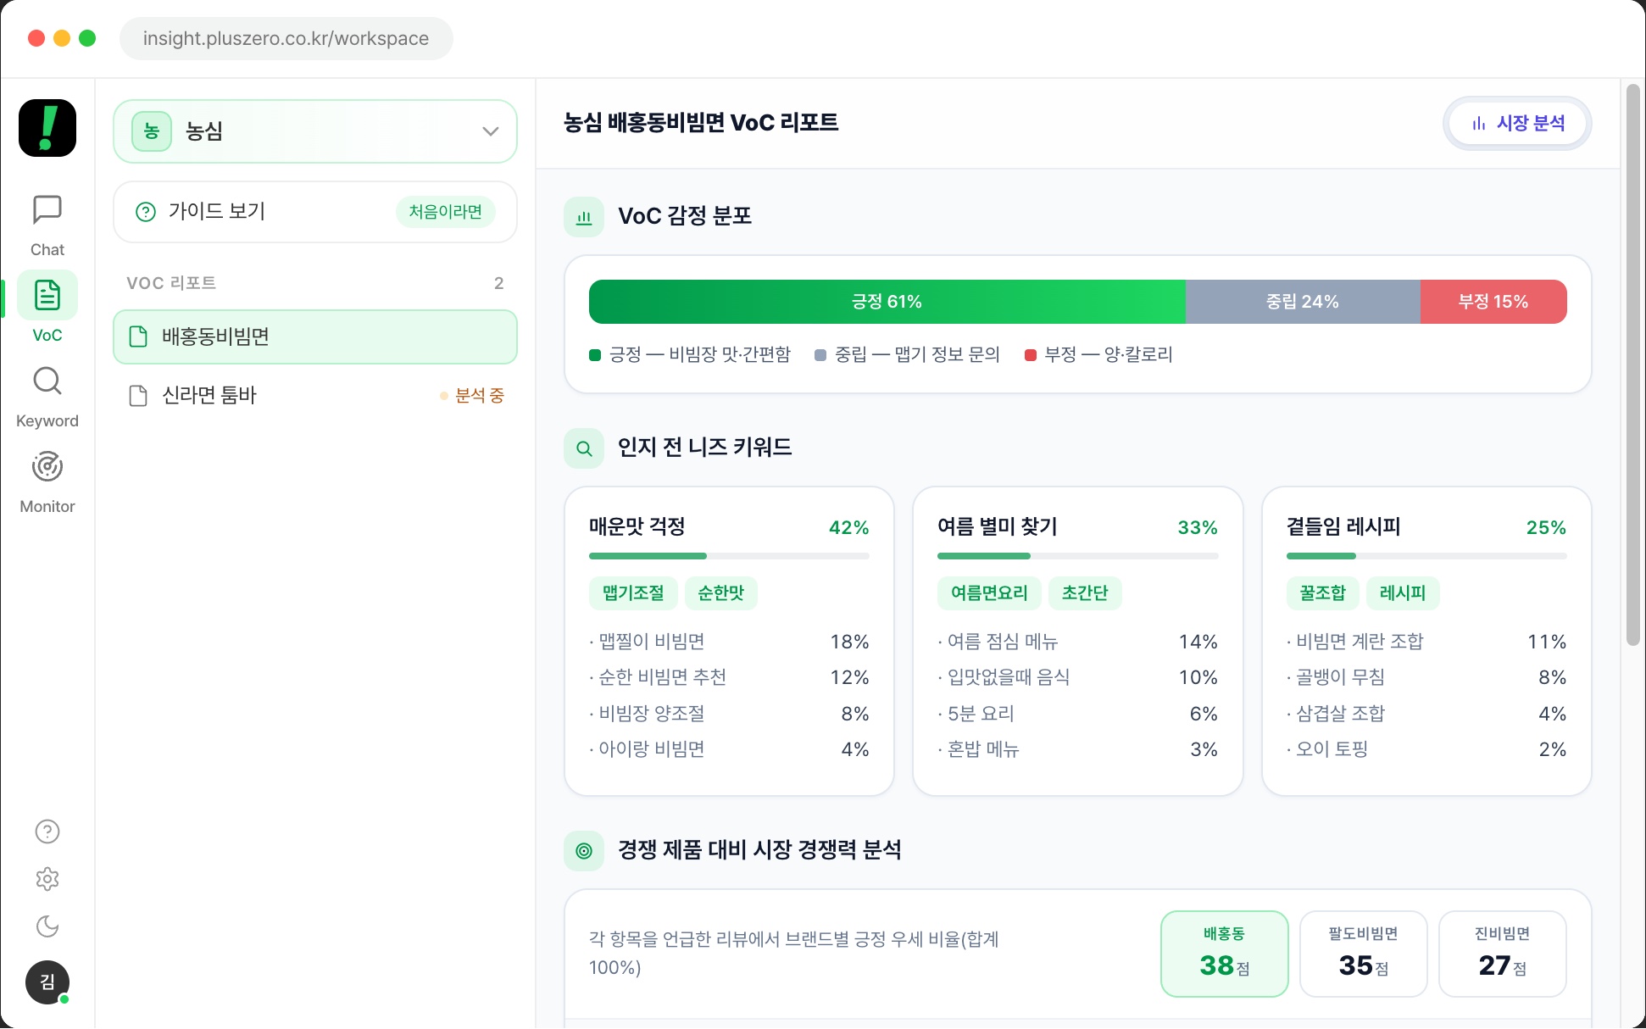Click the 꿀조합 tag
This screenshot has height=1029, width=1646.
click(x=1323, y=593)
